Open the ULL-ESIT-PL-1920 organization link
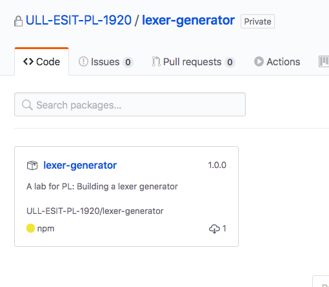 click(x=79, y=20)
